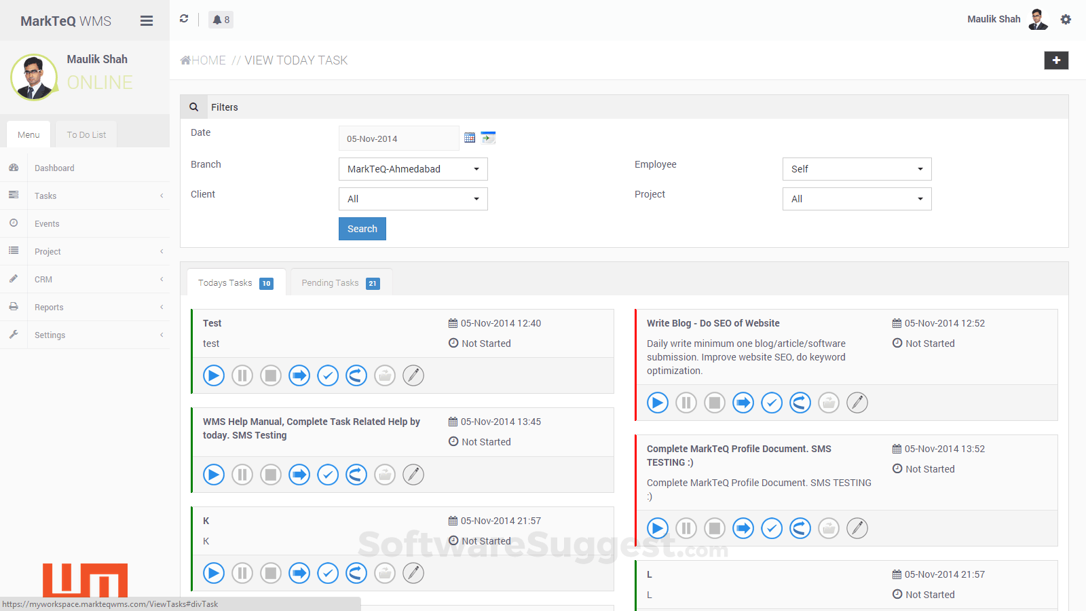Click the MarkTeQ WMS logo title
The width and height of the screenshot is (1086, 611).
[x=66, y=21]
